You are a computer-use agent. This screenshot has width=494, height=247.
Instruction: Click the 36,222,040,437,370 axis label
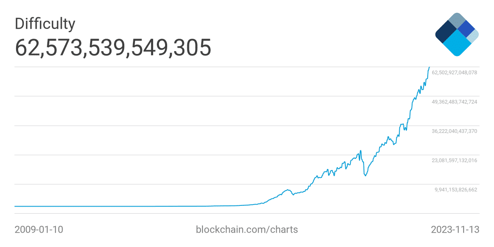click(x=454, y=131)
